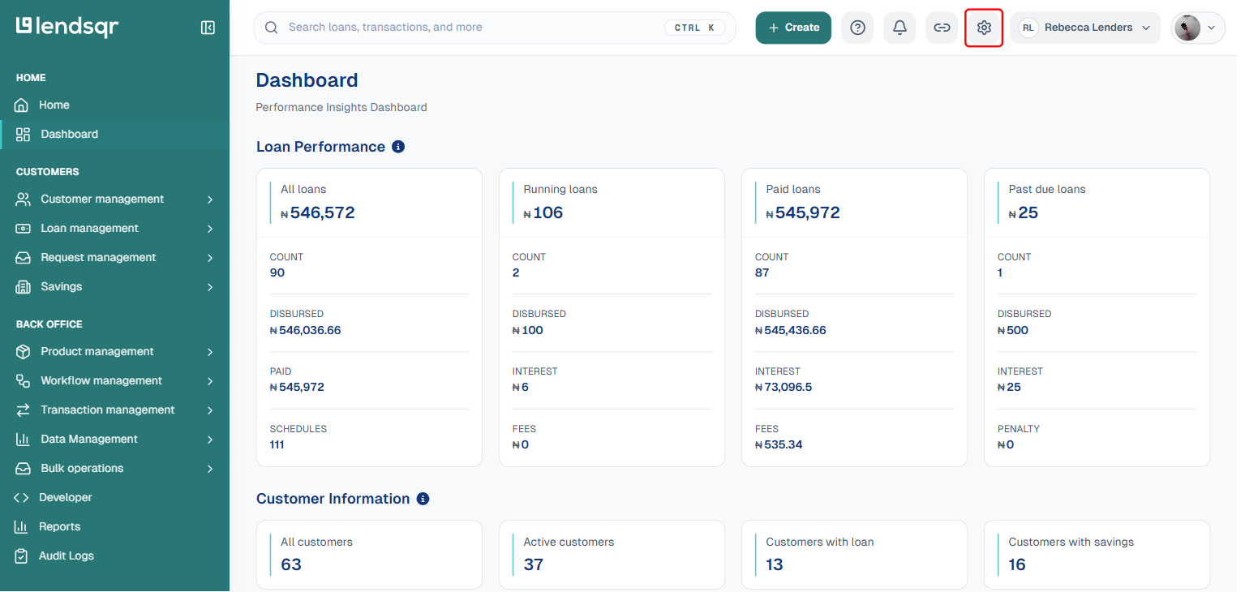This screenshot has height=592, width=1245.
Task: Click the CTRL K shortcut badge
Action: (x=694, y=28)
